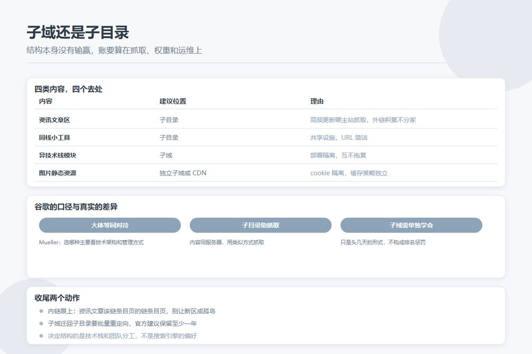532x354 pixels.
Task: Select the 同栈小工具 row label
Action: [x=54, y=138]
